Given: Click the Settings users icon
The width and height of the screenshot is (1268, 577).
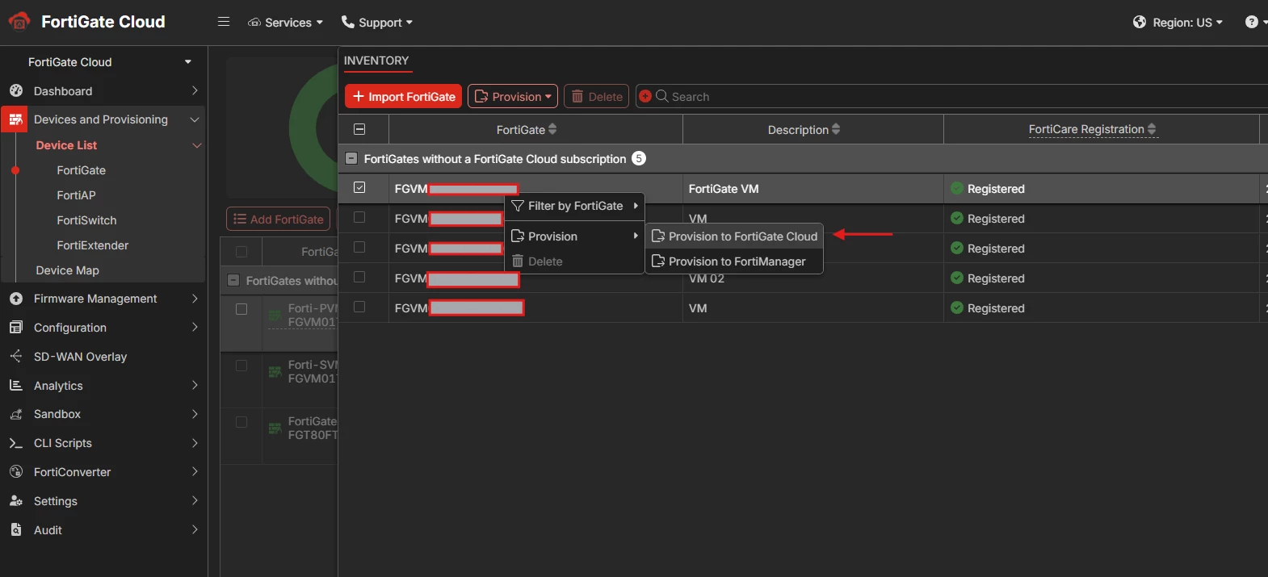Looking at the screenshot, I should (x=15, y=501).
